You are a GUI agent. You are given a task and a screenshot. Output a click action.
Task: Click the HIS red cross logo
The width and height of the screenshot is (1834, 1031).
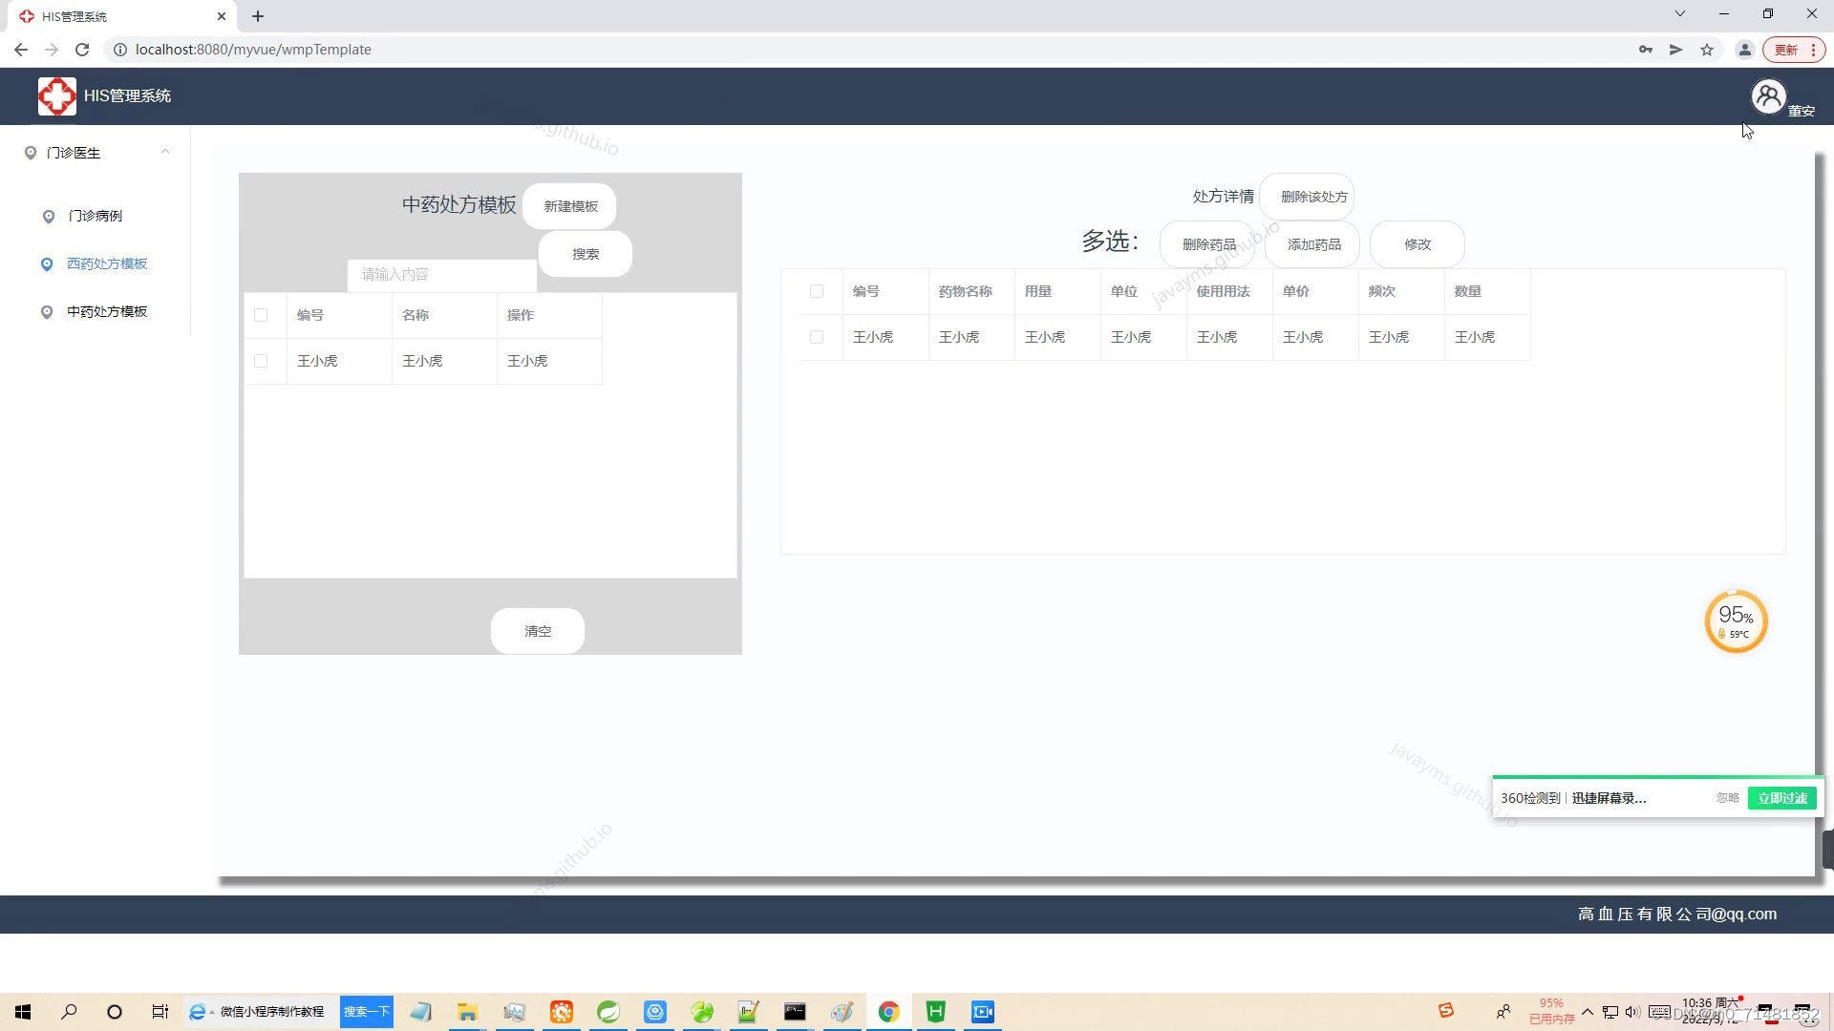(x=56, y=96)
